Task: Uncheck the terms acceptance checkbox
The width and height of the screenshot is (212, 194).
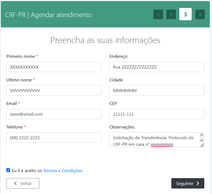Action: [x=8, y=170]
